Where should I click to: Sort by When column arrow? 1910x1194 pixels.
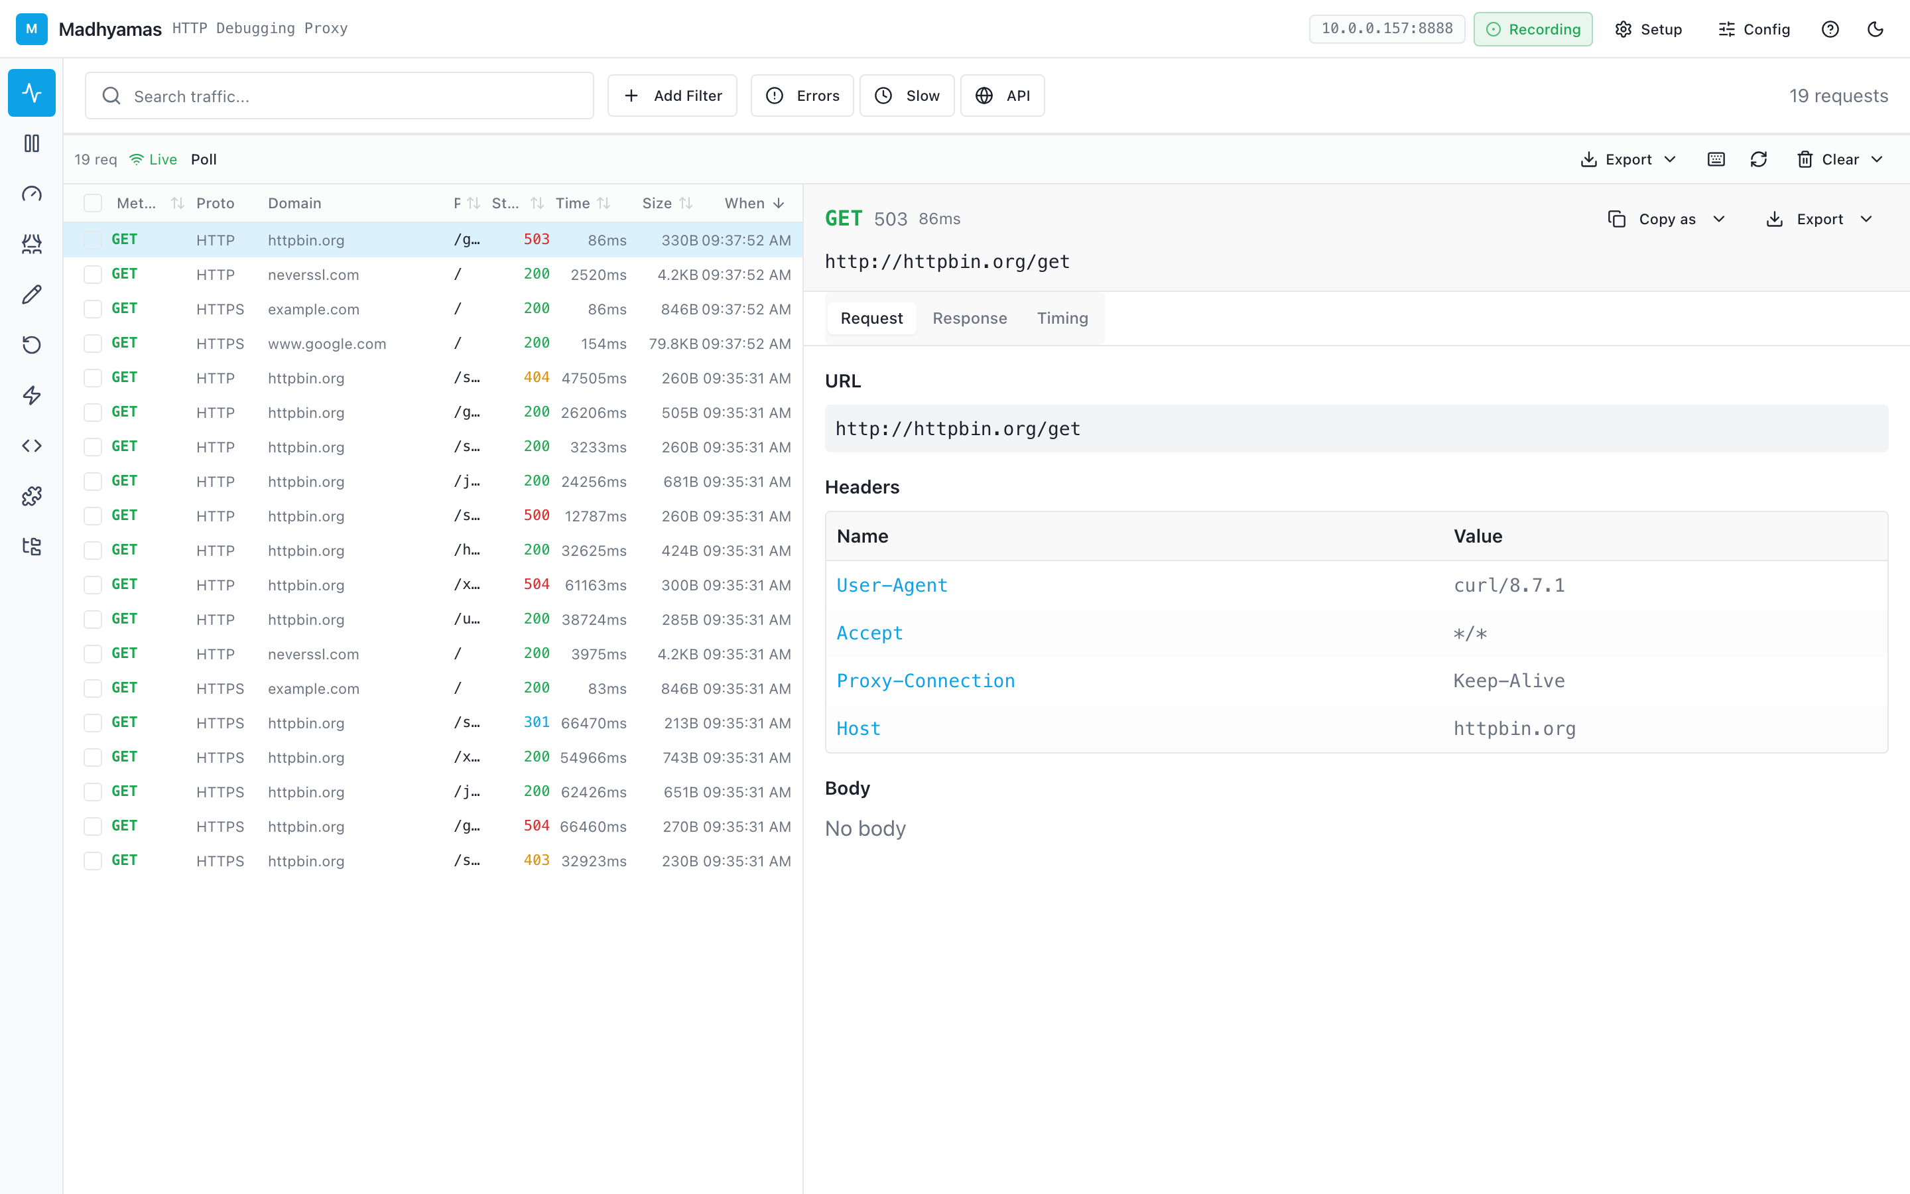779,203
